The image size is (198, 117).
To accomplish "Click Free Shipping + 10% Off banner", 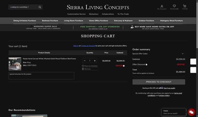I will click(100, 28).
